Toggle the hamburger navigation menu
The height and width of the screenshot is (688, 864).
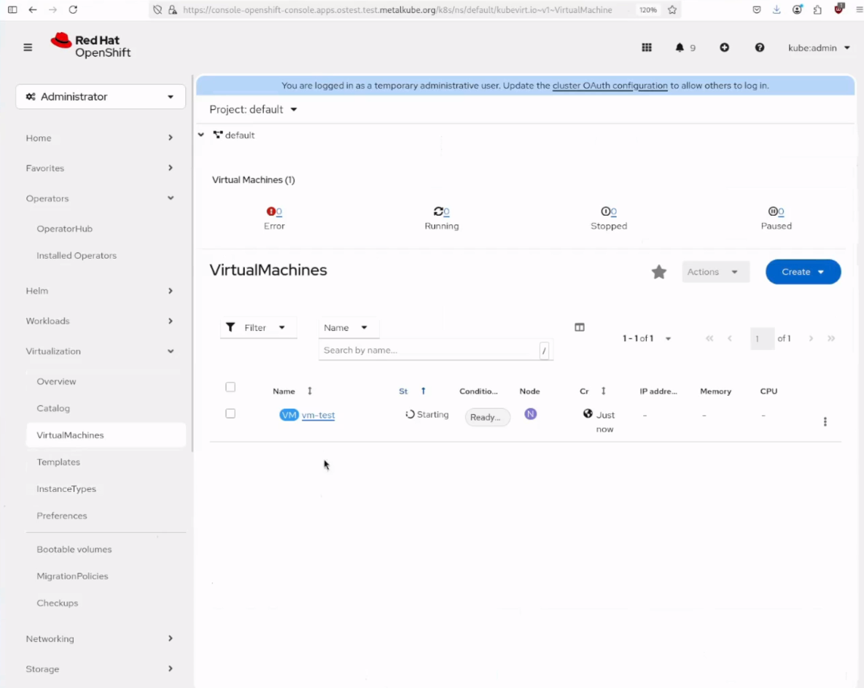coord(28,47)
